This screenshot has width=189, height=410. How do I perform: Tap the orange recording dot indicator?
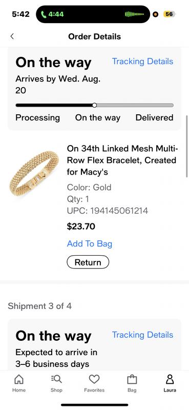click(156, 14)
